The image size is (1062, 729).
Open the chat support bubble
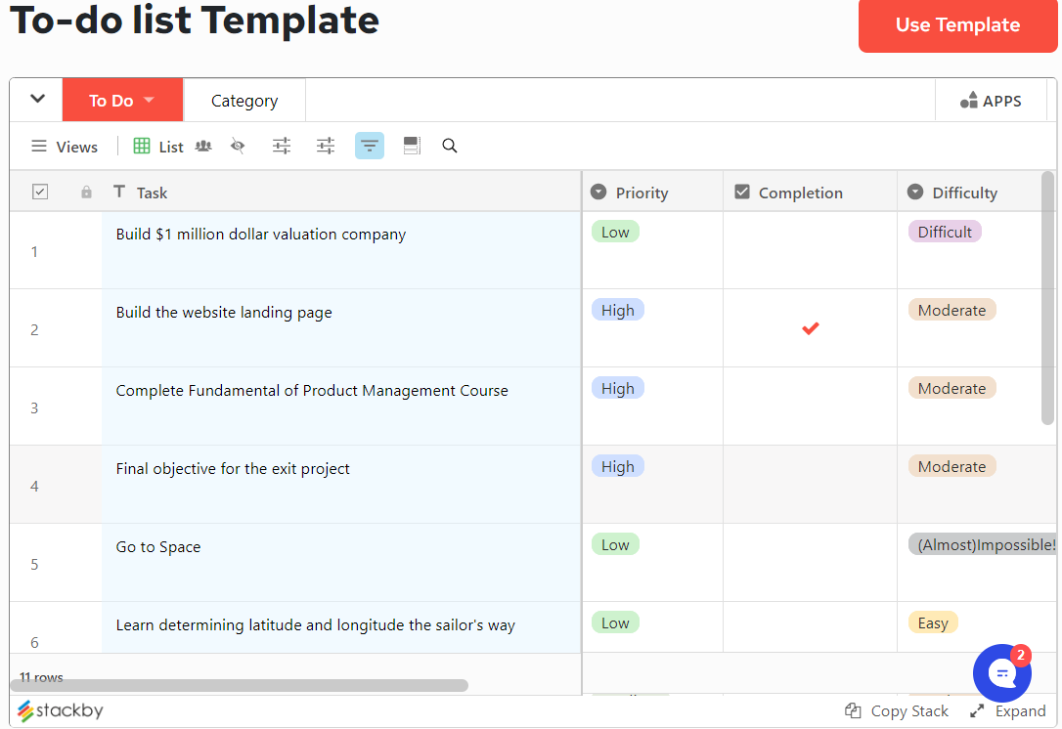[1002, 673]
